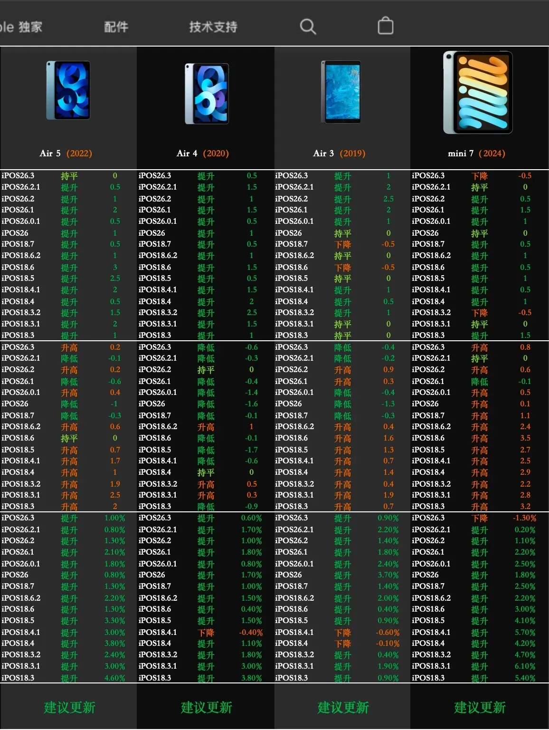Select the 2.9 value in mini 7 column
The image size is (549, 730).
click(525, 472)
